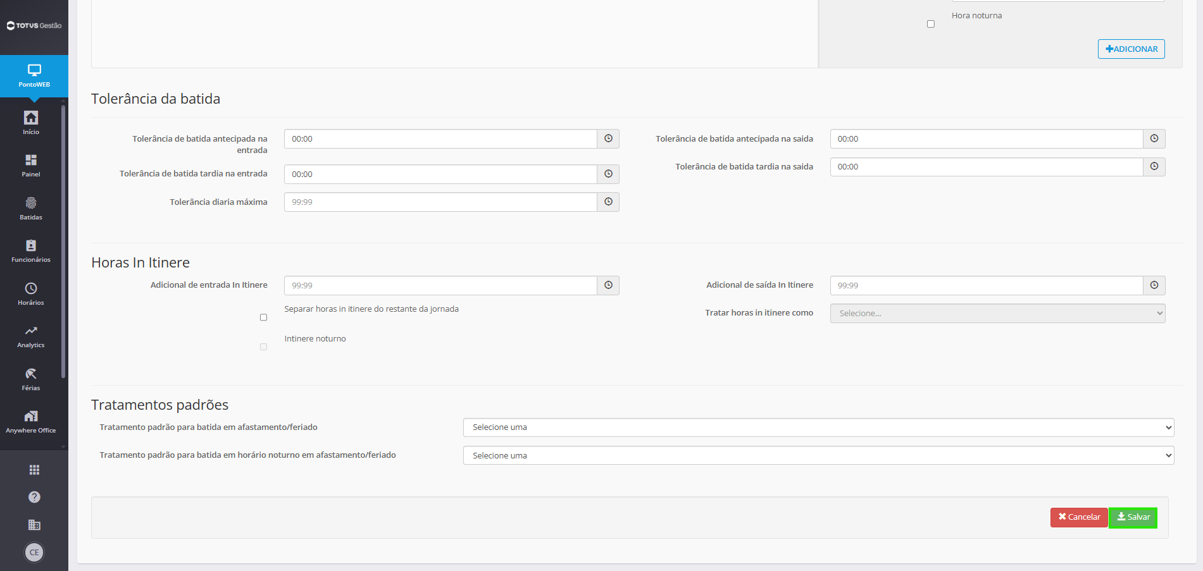Open the Painel dashboard
The height and width of the screenshot is (571, 1203).
coord(31,166)
